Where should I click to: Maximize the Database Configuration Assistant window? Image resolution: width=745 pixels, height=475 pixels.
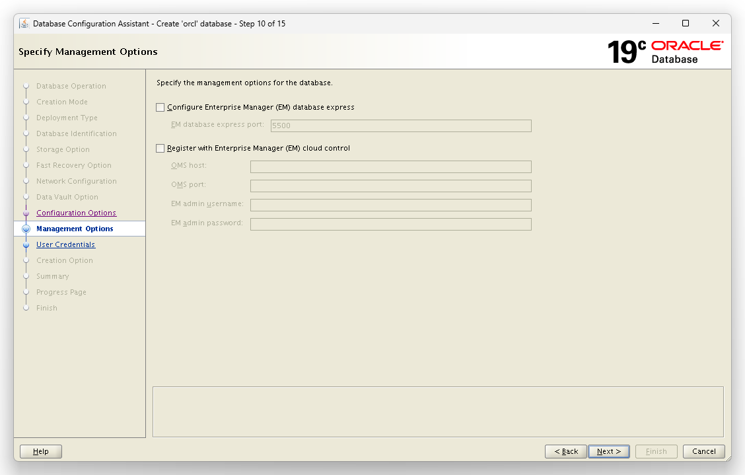685,23
